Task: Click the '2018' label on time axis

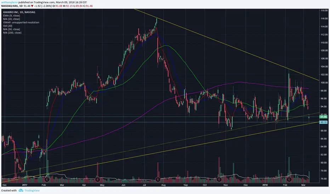Action: coord(265,185)
